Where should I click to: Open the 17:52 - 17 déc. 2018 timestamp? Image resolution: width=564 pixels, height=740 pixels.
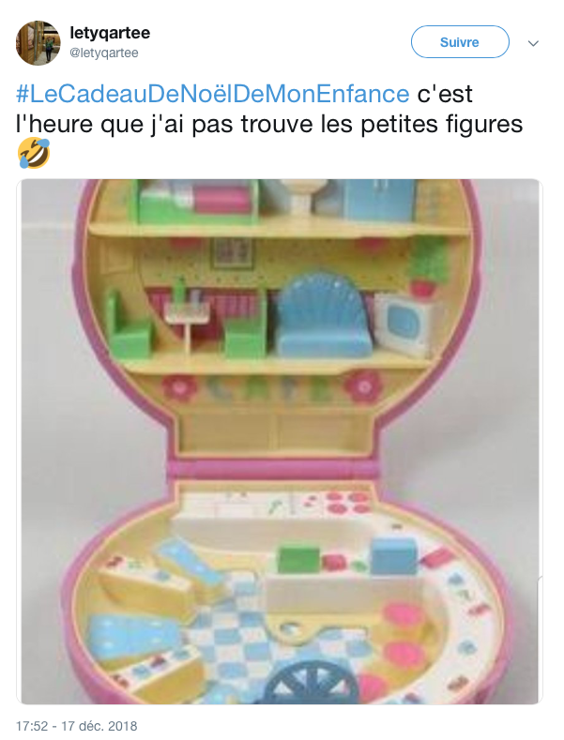tap(77, 725)
